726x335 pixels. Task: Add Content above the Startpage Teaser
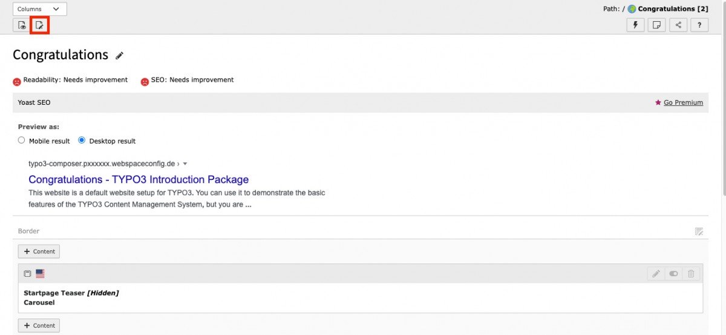(39, 251)
